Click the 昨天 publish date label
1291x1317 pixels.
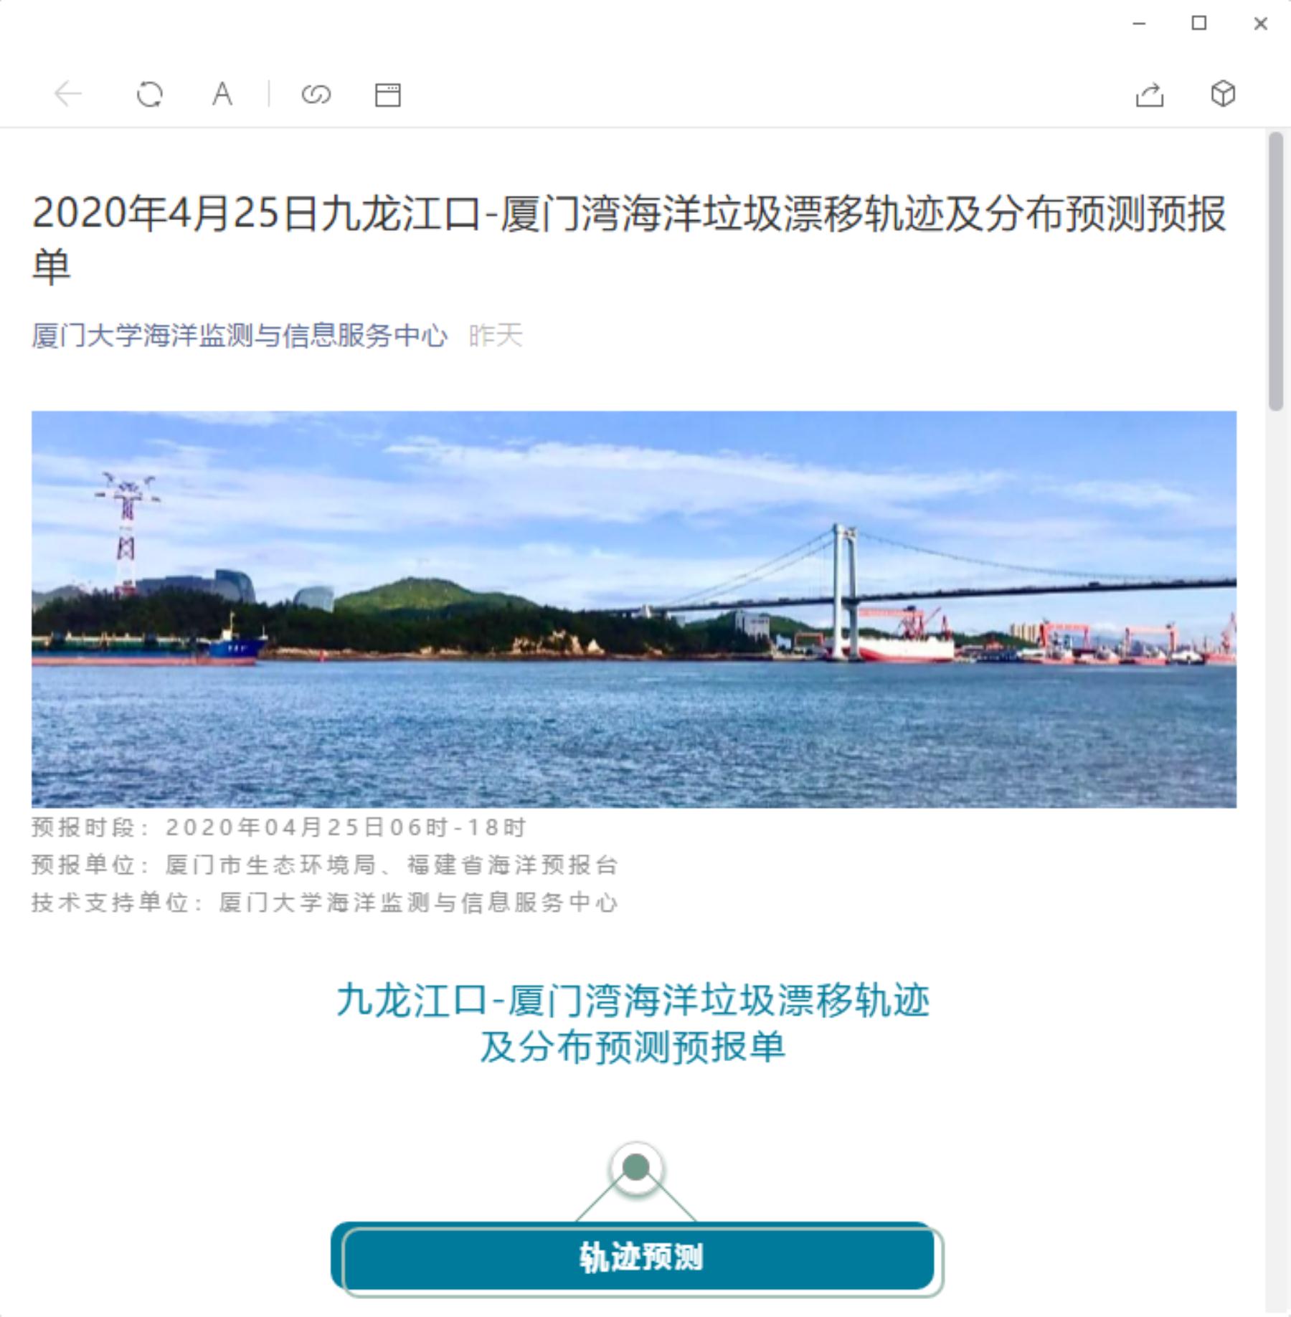496,335
